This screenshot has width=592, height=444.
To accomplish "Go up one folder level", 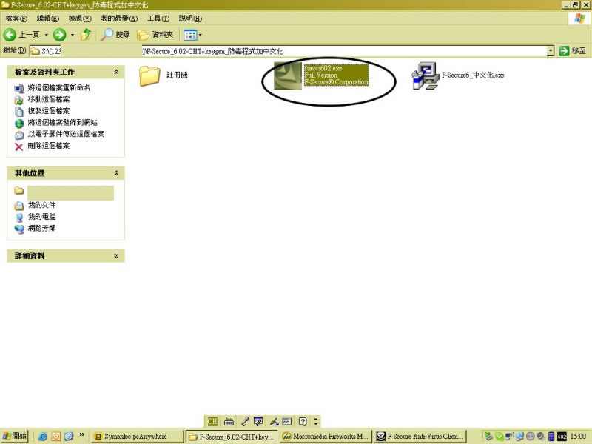I will pyautogui.click(x=87, y=35).
